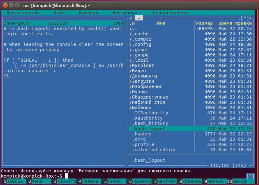259x185 pixels.
Task: Select the /MyFolder directory in the file list
Action: (x=142, y=65)
